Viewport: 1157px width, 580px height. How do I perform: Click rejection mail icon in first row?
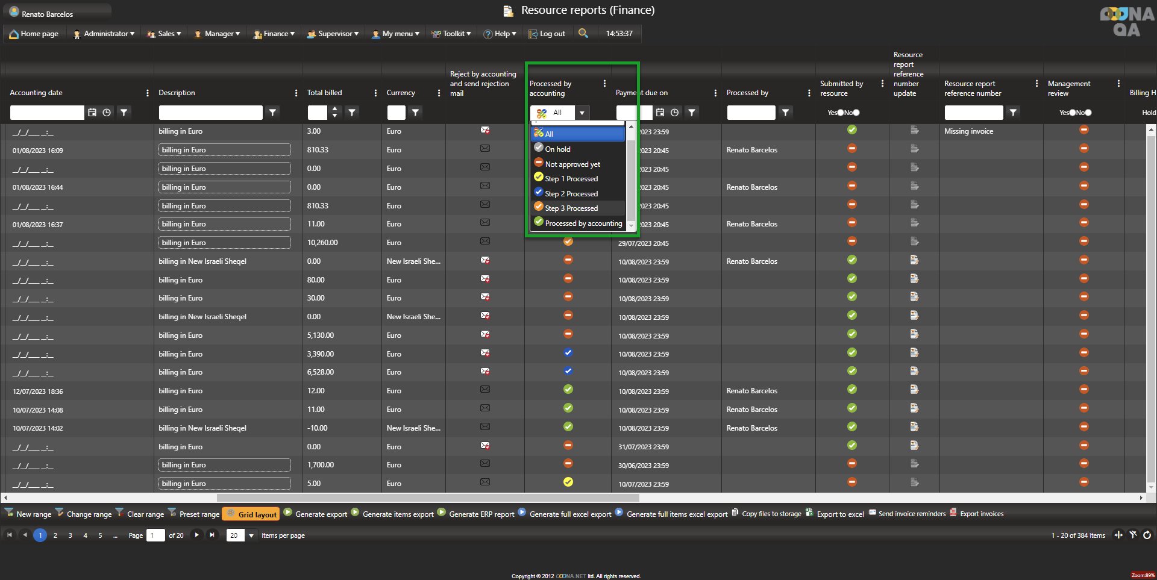[x=484, y=130]
